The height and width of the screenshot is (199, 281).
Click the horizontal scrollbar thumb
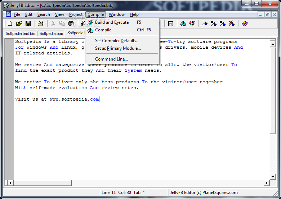(x=43, y=183)
